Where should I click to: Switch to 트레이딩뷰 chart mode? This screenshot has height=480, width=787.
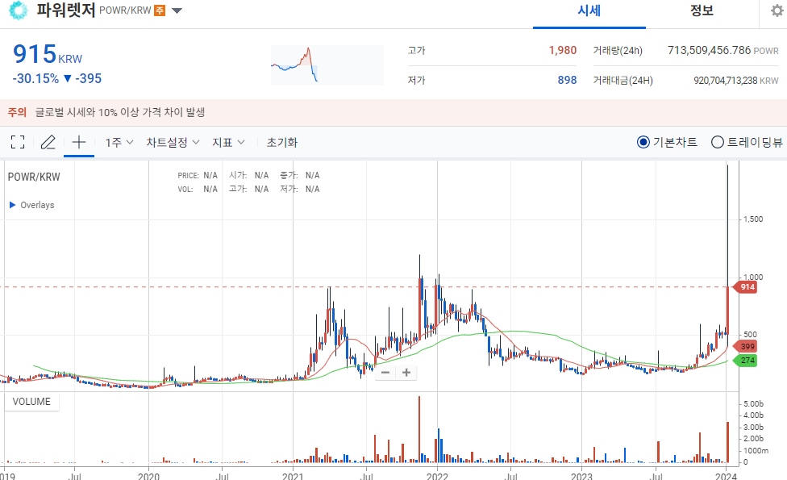click(x=717, y=142)
